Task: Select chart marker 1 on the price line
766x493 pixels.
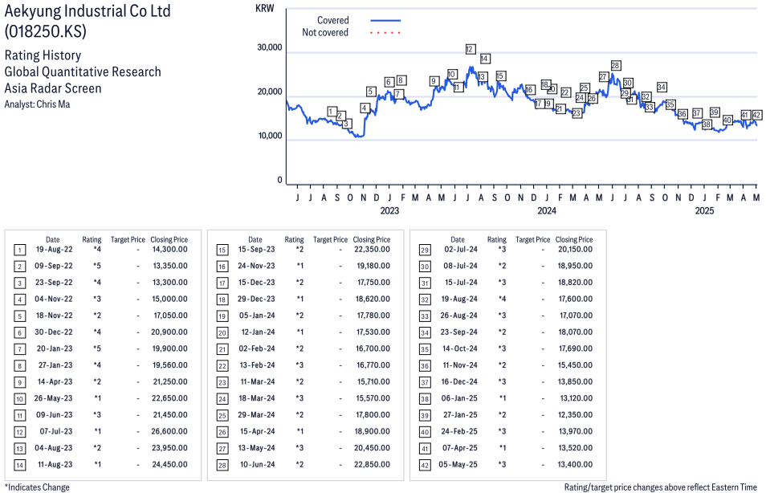Action: click(332, 112)
